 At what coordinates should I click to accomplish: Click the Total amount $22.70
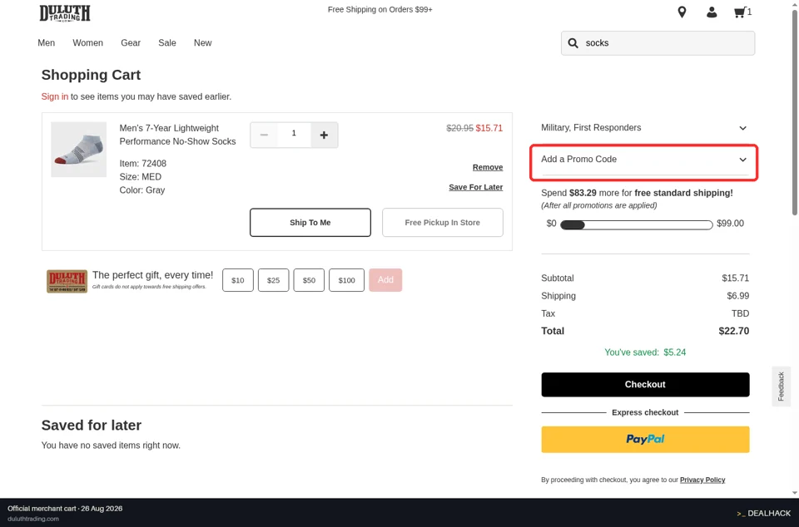[734, 331]
